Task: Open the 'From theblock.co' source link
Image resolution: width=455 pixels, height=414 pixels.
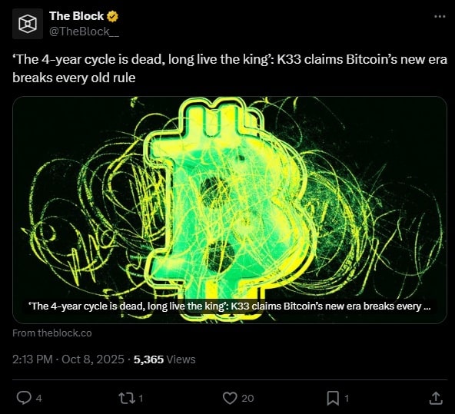Action: (52, 333)
